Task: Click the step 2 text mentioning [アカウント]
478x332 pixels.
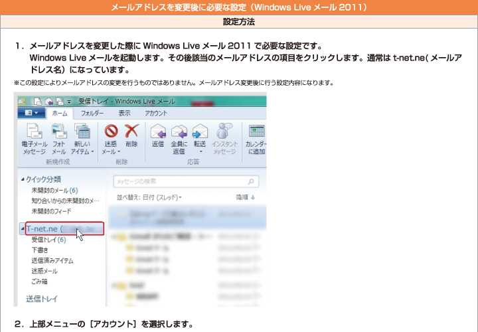Action: pyautogui.click(x=104, y=324)
